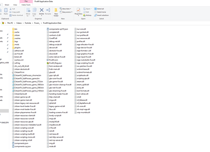
Task: Select CitizenFX_SubProcess_chrome.bin icon
Action: [x=13, y=75]
